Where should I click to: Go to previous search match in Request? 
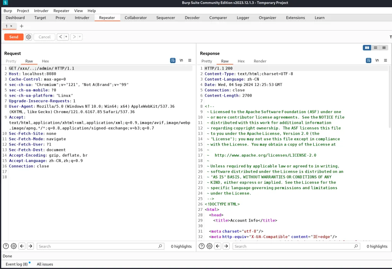(22, 246)
